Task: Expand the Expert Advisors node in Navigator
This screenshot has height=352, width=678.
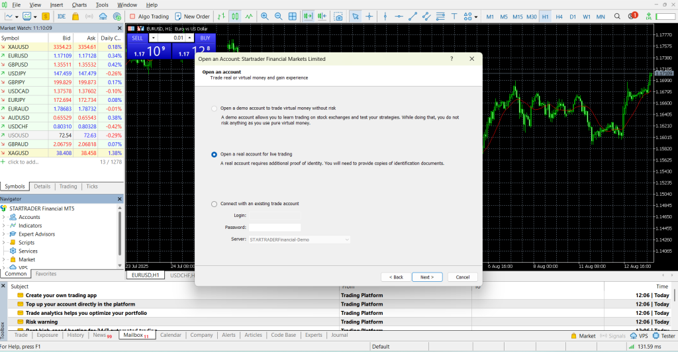Action: pyautogui.click(x=3, y=234)
